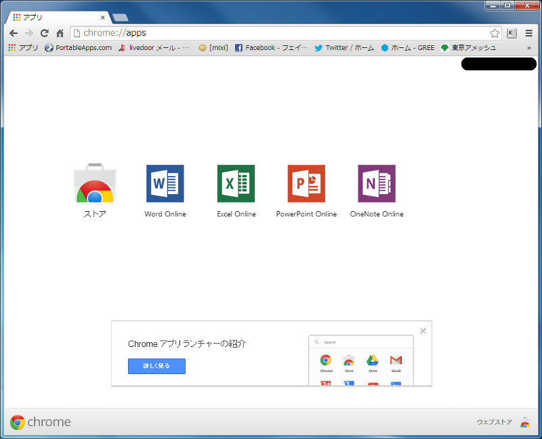Select the アプリ browser tab
Viewport: 542px width, 439px height.
click(x=58, y=18)
